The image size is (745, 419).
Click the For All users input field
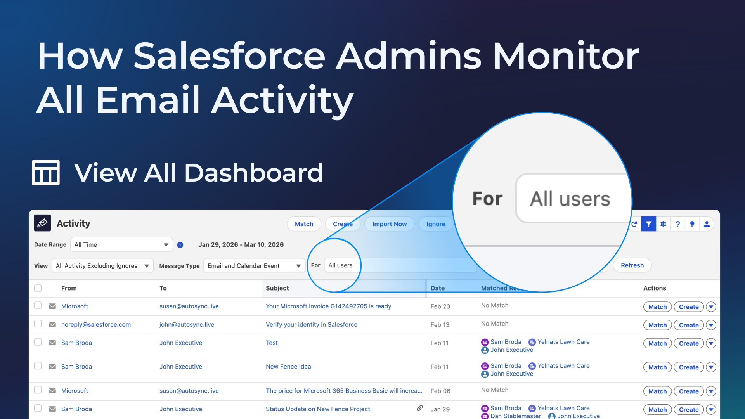coord(341,265)
